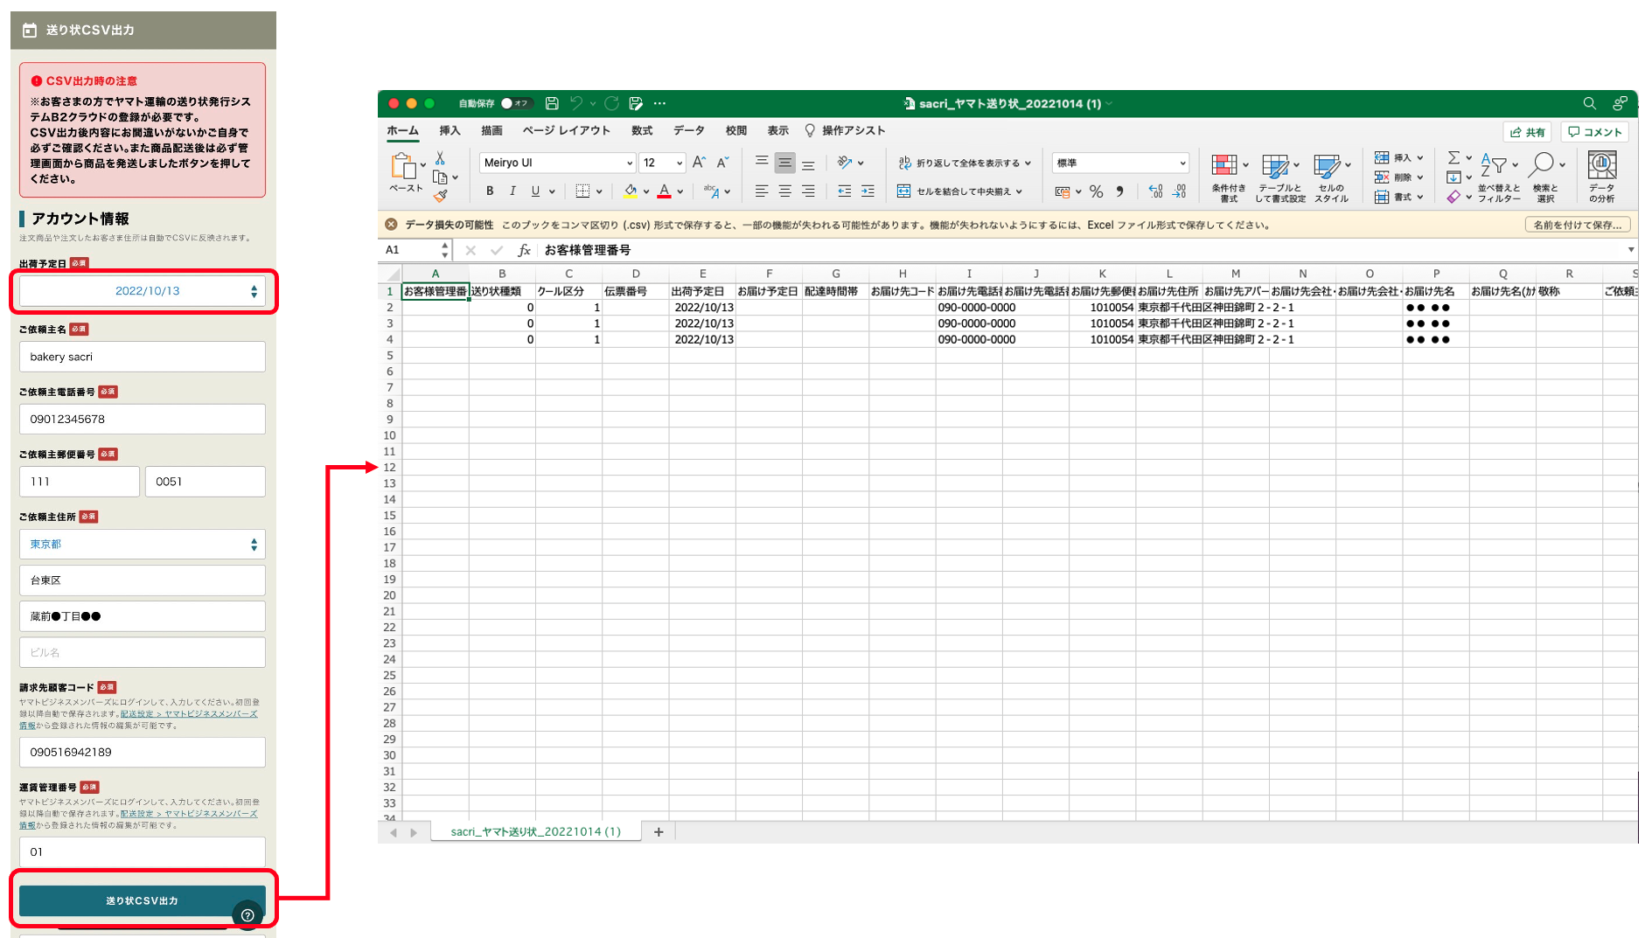Image resolution: width=1652 pixels, height=938 pixels.
Task: Click the Cut scissors icon
Action: tap(440, 158)
